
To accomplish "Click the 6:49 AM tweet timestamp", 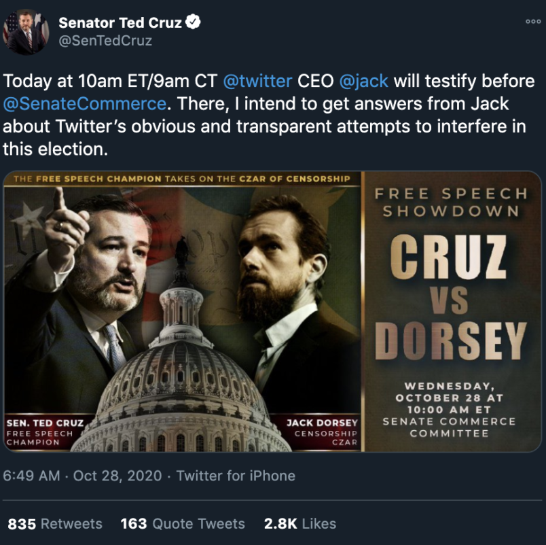I will 31,476.
